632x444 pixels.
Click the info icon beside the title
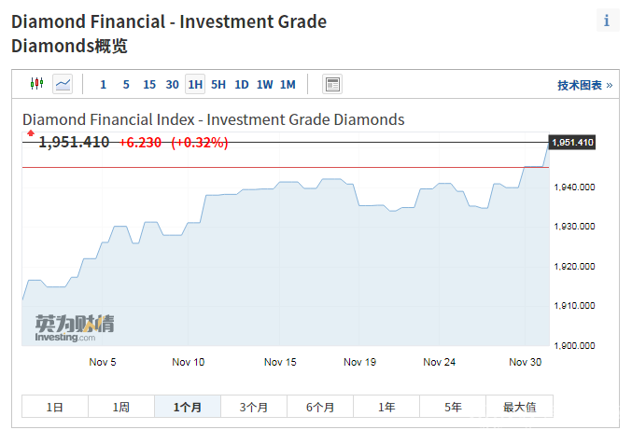point(607,21)
